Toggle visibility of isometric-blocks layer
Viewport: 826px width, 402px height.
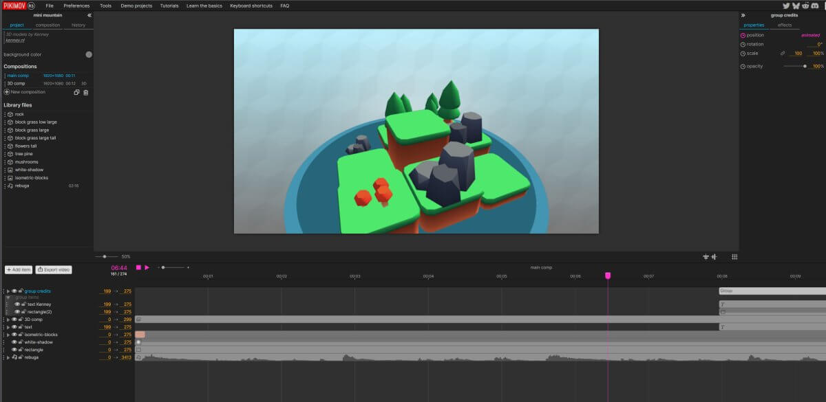click(x=14, y=335)
